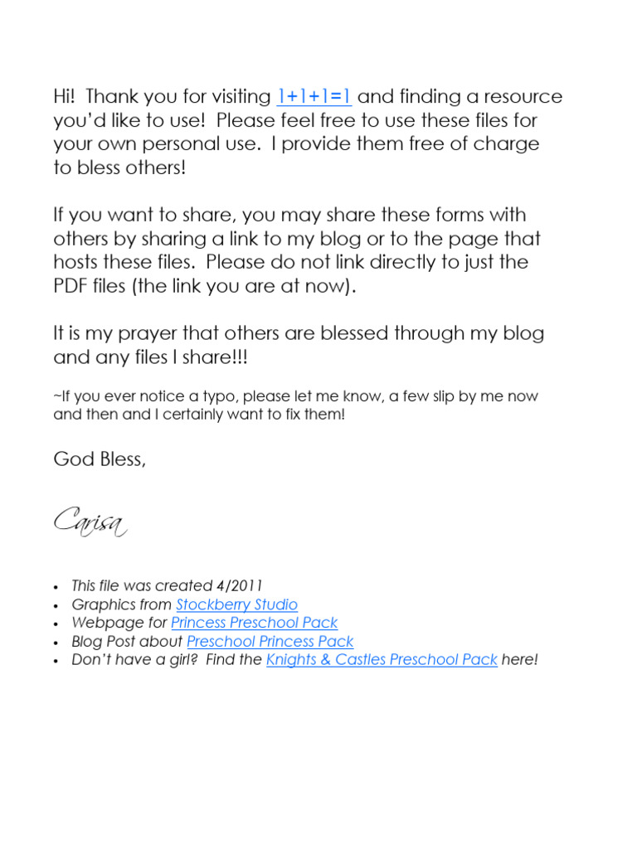This screenshot has width=637, height=849.
Task: Open the Stockberry Studio link
Action: [x=236, y=605]
